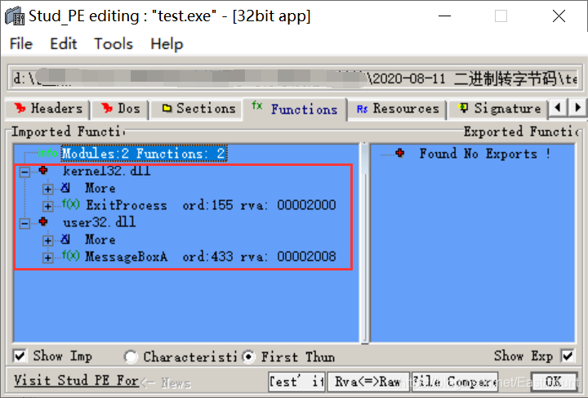Click the red plus icon by Found No Exports
This screenshot has width=588, height=398.
pos(400,153)
